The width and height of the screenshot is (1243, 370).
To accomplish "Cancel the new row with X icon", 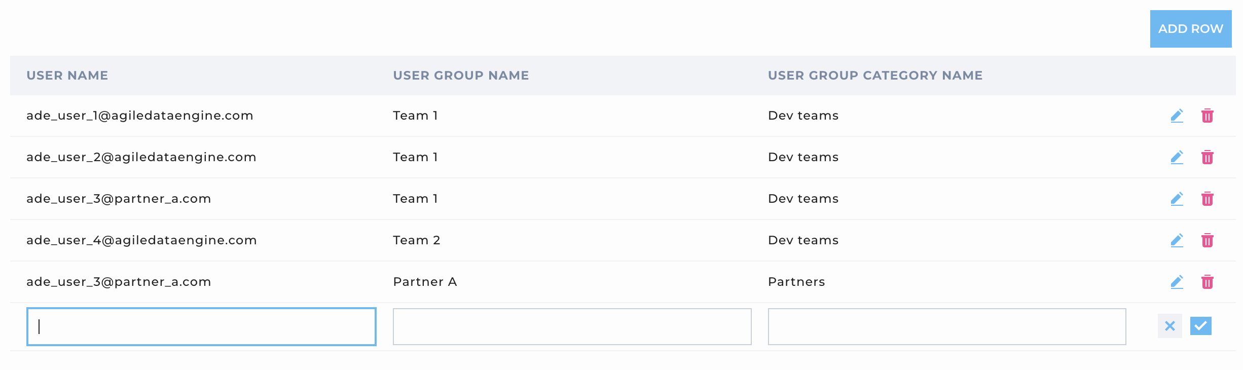I will [1169, 326].
